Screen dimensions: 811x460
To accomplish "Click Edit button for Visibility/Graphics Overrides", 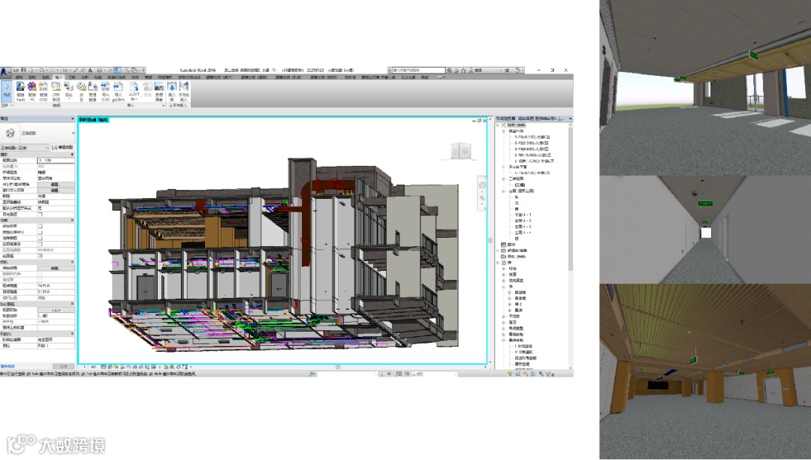I will tap(56, 185).
